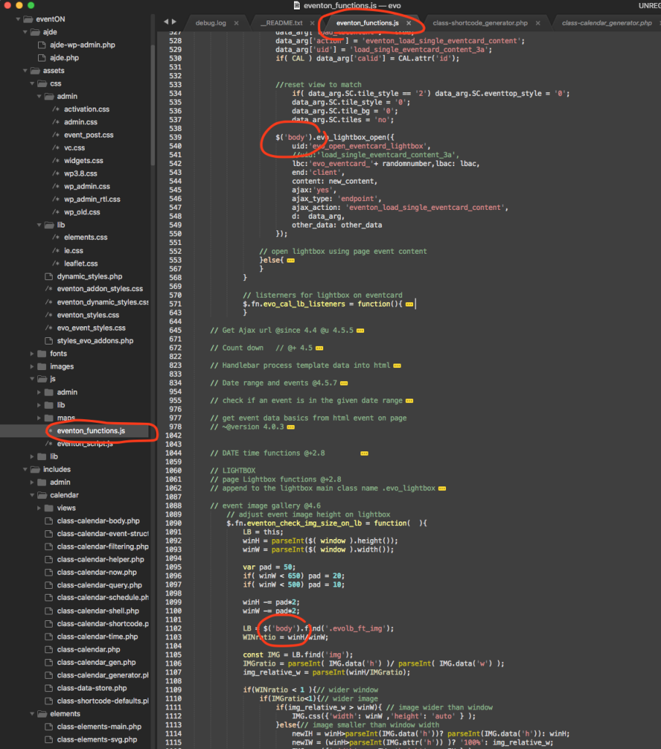The width and height of the screenshot is (661, 749).
Task: Collapse the css folder arrow
Action: (32, 83)
